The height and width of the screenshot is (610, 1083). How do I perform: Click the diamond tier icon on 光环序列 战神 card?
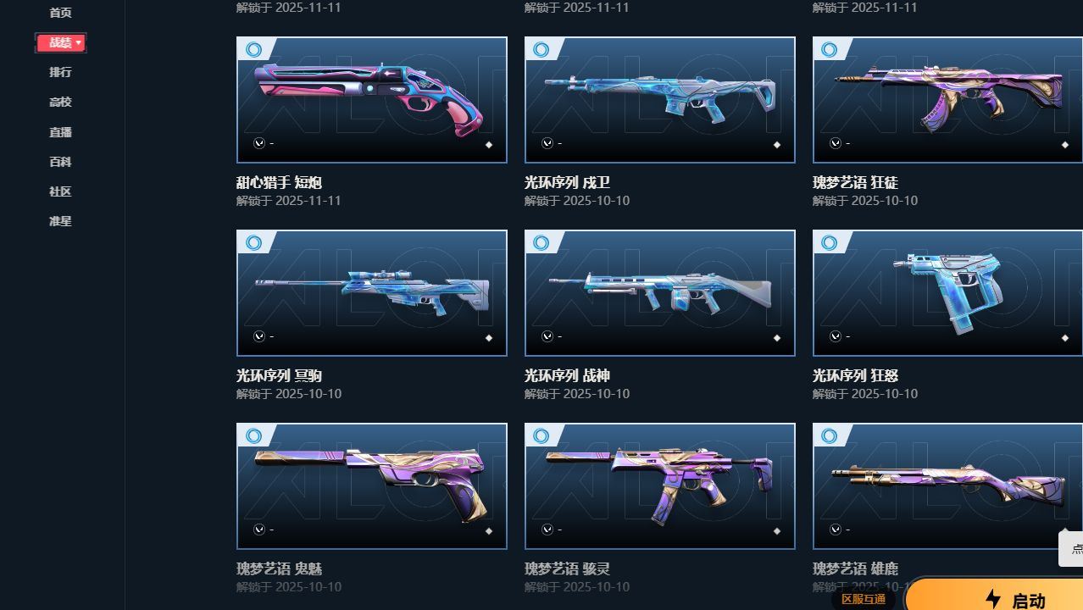click(776, 338)
